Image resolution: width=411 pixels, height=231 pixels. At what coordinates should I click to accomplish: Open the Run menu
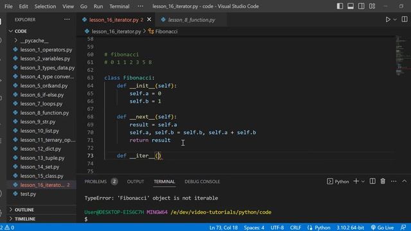(98, 6)
